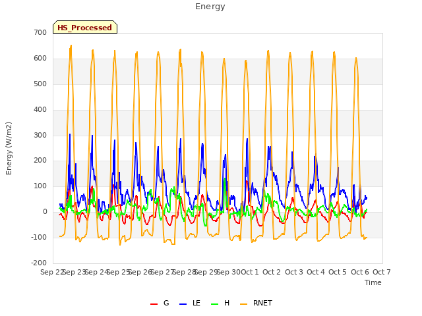Screen dimensions: 422x316
Task: Select the Oct 3 x-axis tick label
Action: tap(293, 272)
